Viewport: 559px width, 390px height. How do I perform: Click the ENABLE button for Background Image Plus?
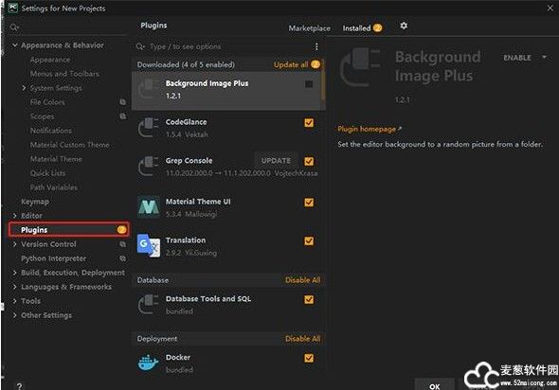517,58
